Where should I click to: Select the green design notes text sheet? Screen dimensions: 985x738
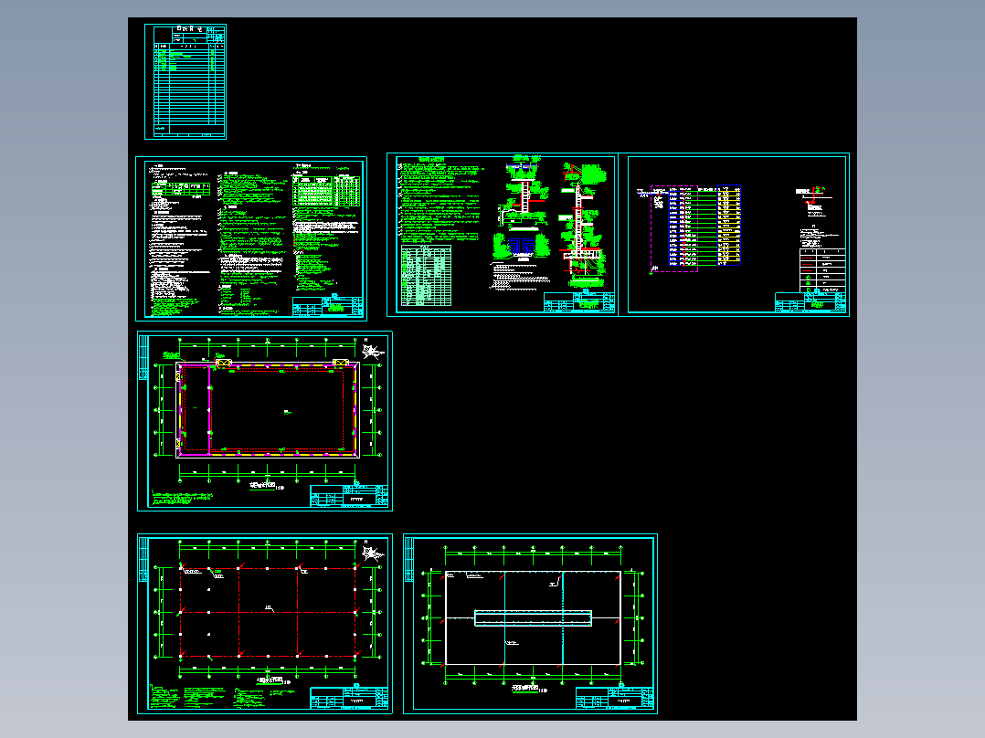click(251, 238)
